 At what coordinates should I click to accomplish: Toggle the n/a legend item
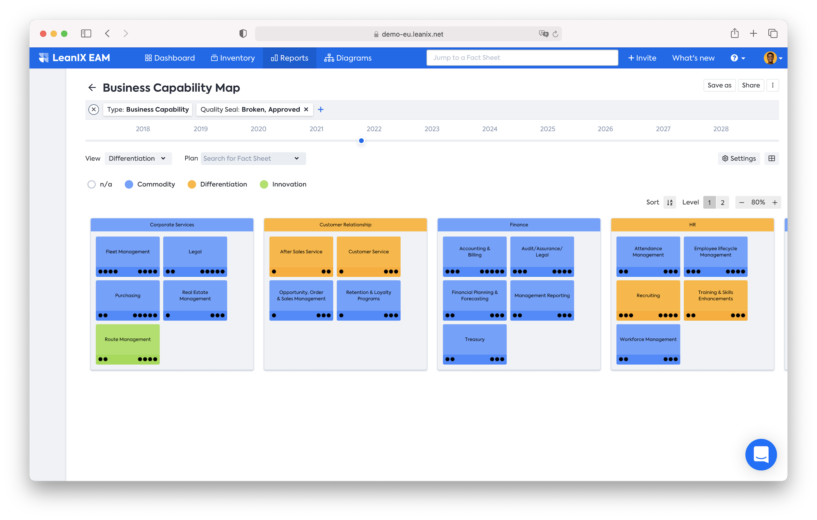click(100, 184)
